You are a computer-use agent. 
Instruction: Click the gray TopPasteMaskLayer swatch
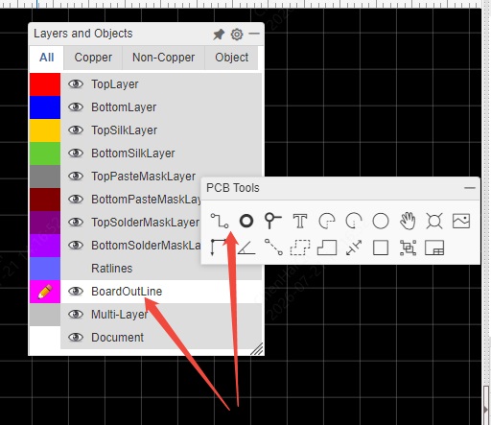(x=45, y=177)
